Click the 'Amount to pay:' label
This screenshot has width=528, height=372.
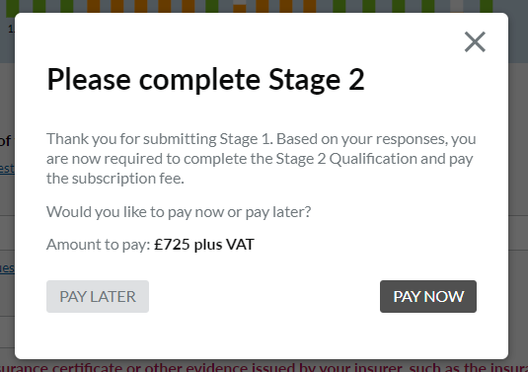tap(99, 245)
